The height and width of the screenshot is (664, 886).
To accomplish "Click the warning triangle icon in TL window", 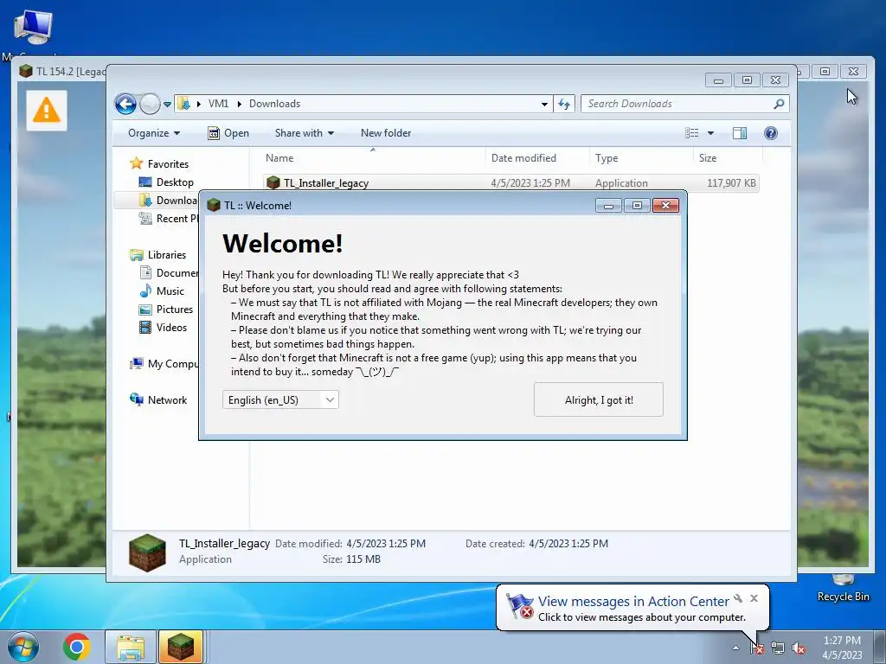I will coord(47,110).
